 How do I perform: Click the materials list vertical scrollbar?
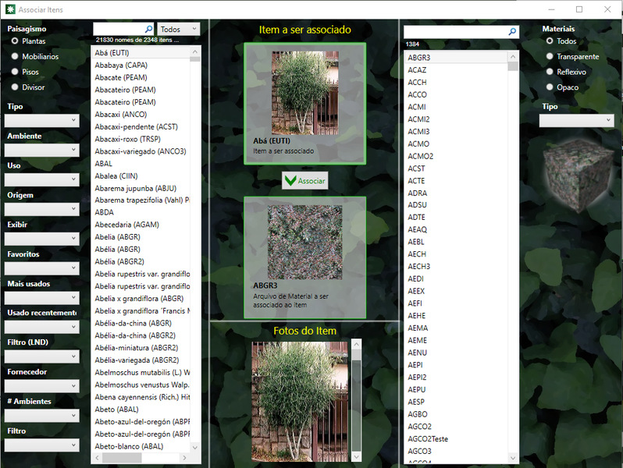tap(513, 257)
